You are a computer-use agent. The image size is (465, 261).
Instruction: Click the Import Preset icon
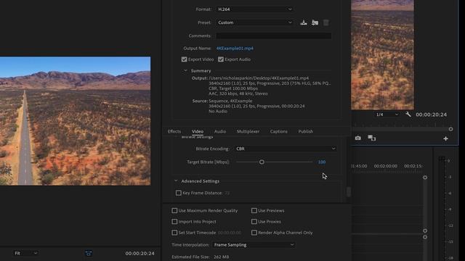(x=315, y=22)
